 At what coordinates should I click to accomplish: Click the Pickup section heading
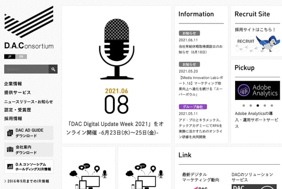pos(245,68)
